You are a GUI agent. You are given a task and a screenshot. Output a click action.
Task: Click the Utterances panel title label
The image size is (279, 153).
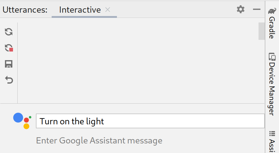[25, 10]
